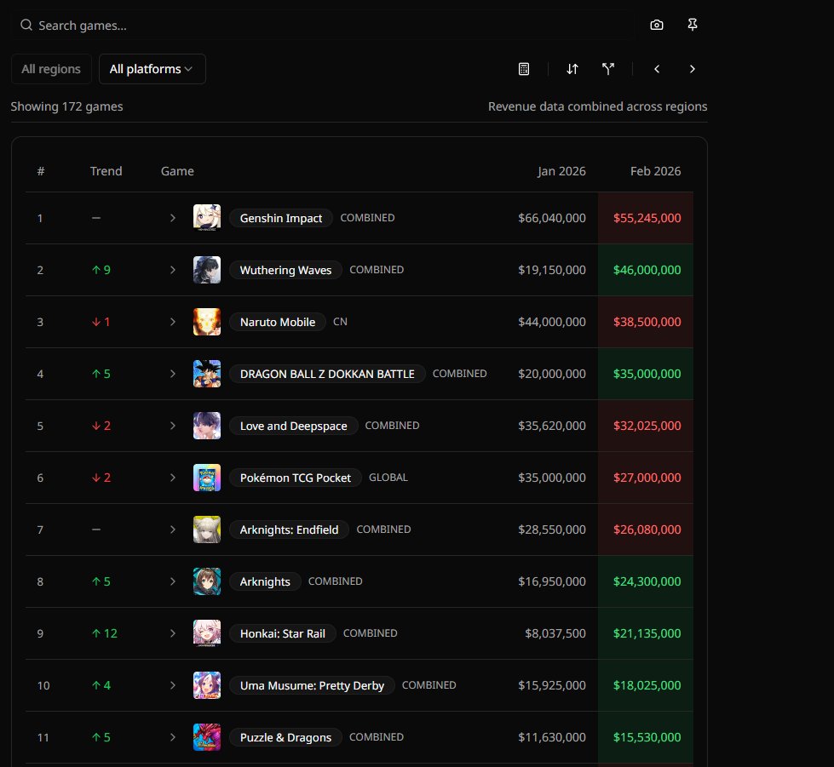Open the All platforms dropdown

point(152,69)
